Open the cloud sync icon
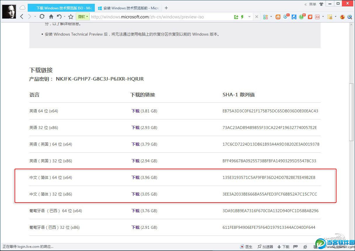This screenshot has height=251, width=355. pos(22,8)
